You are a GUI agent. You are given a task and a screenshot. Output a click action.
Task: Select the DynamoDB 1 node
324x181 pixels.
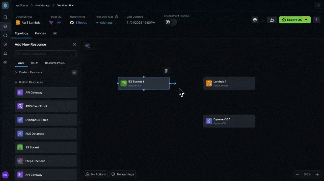pos(229,121)
